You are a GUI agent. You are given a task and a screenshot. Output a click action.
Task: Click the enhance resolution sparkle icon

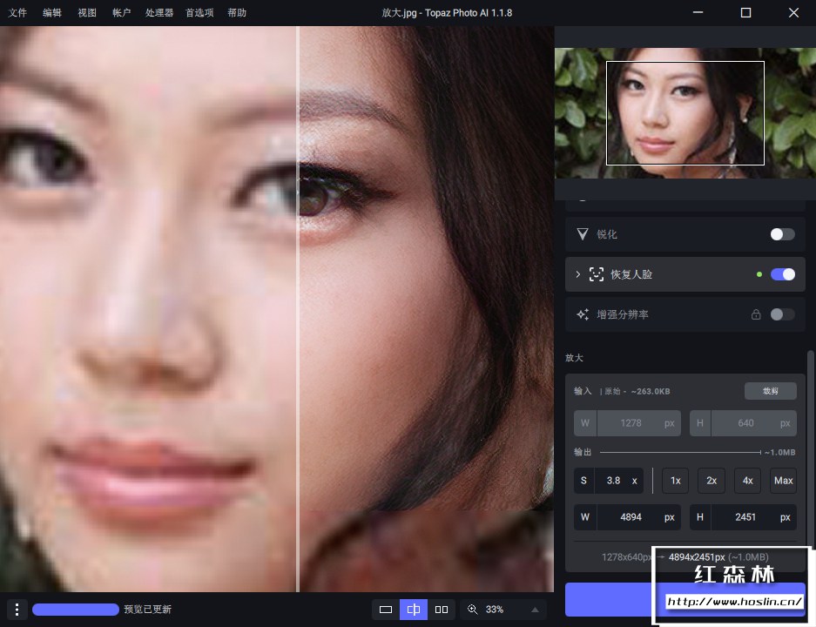(583, 314)
